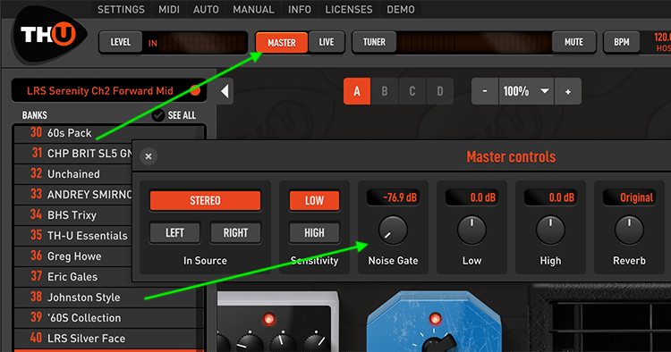Select scene D
671x352 pixels.
coord(440,91)
